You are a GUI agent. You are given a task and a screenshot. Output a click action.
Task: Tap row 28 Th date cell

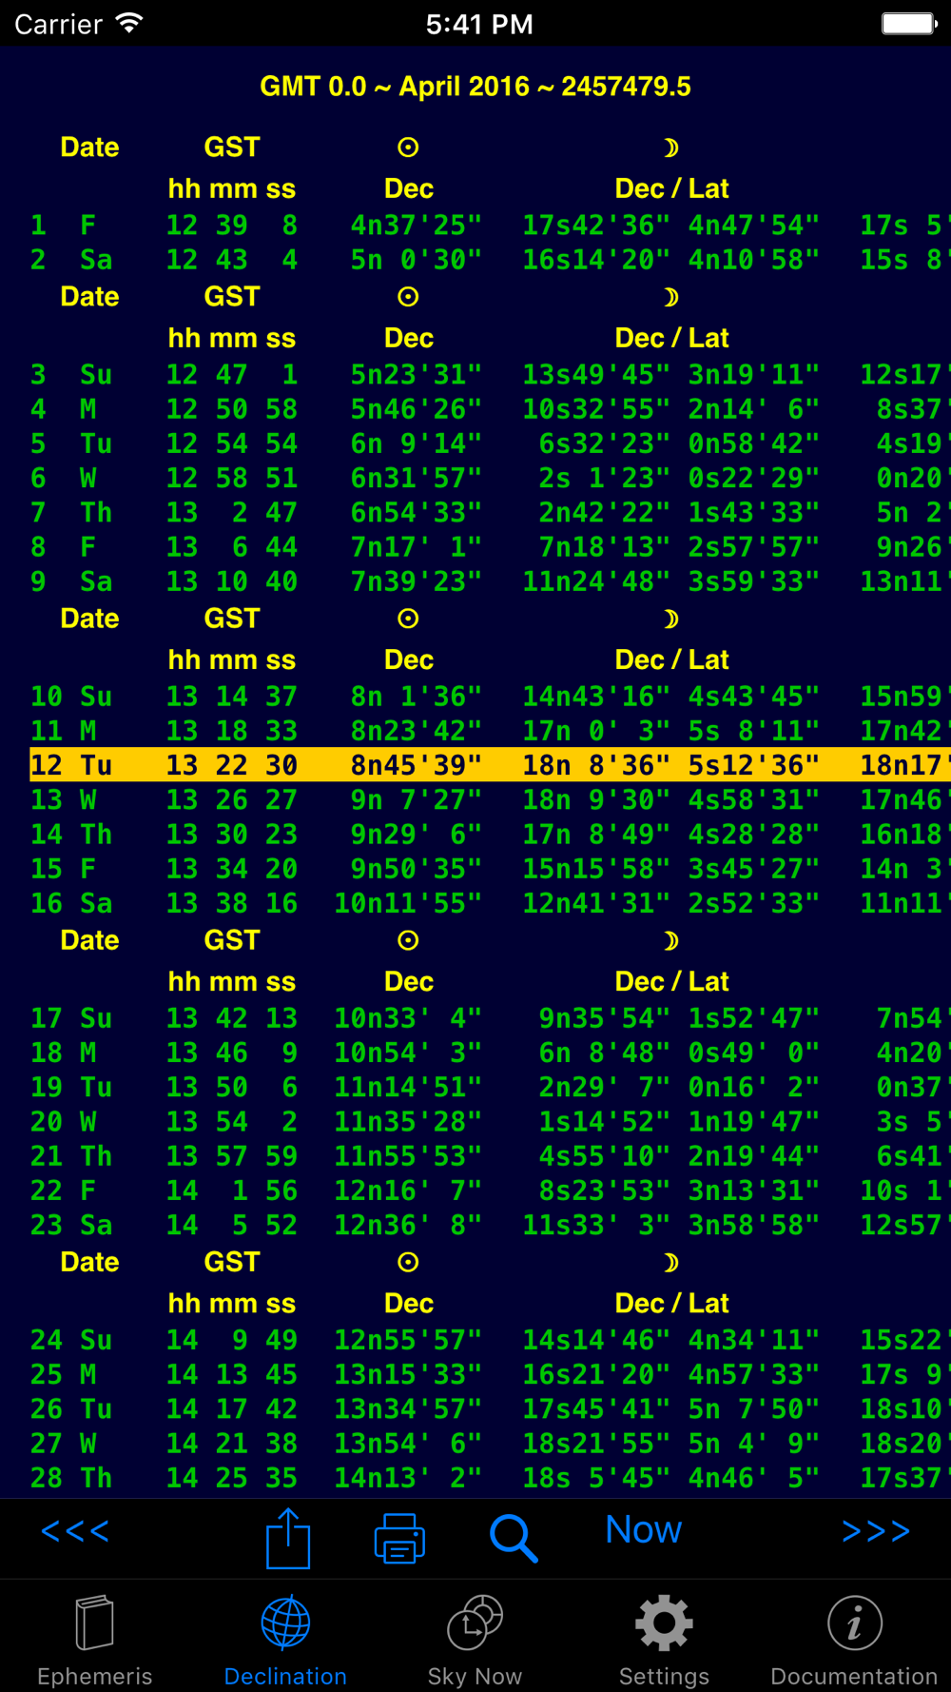71,1478
